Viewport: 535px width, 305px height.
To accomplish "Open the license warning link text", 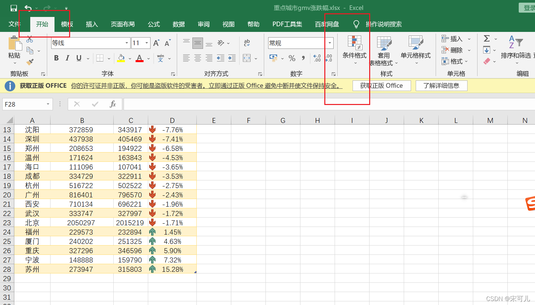I will 207,86.
